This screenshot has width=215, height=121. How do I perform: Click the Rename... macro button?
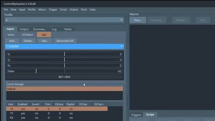[x=157, y=20]
